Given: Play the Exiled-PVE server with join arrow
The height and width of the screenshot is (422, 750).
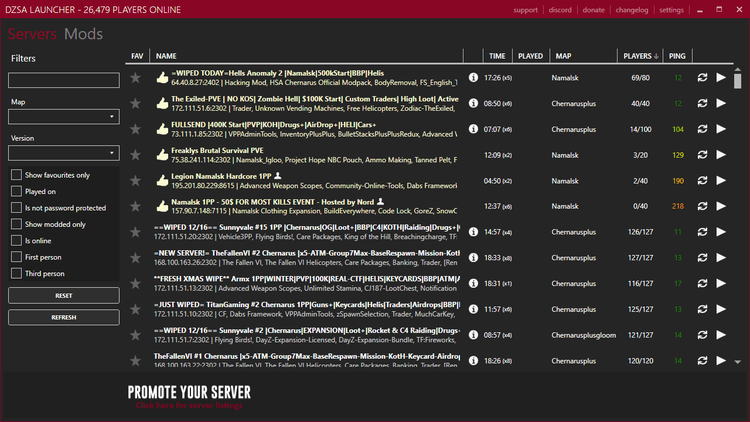Looking at the screenshot, I should pyautogui.click(x=721, y=103).
